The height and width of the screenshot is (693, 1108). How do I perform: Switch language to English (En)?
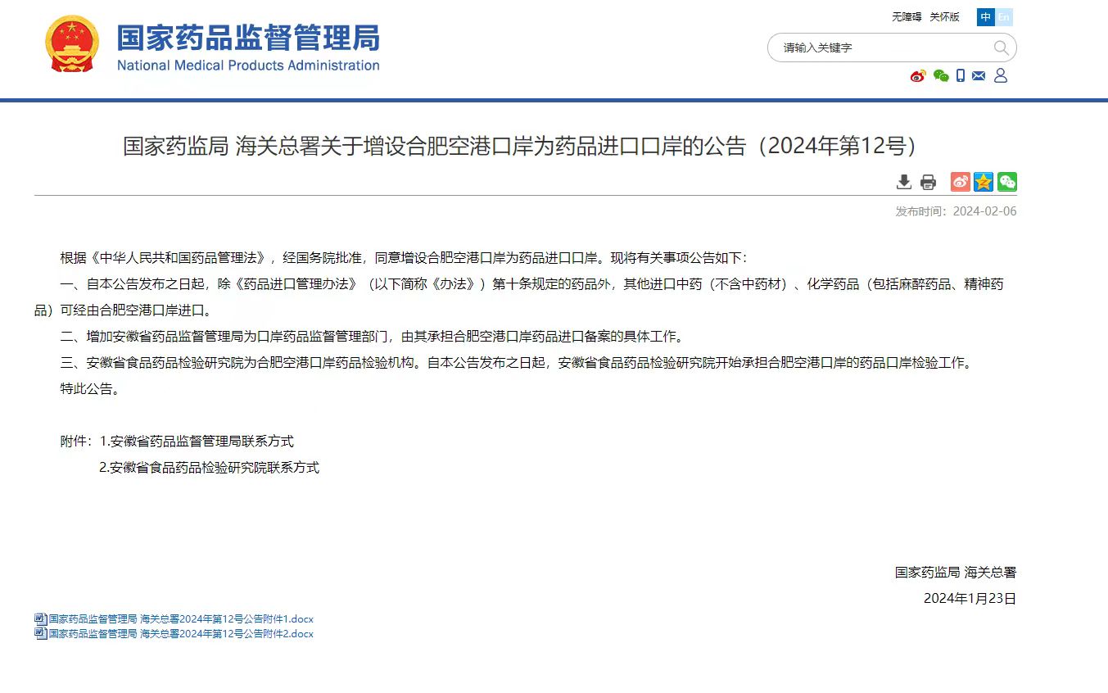(1004, 17)
